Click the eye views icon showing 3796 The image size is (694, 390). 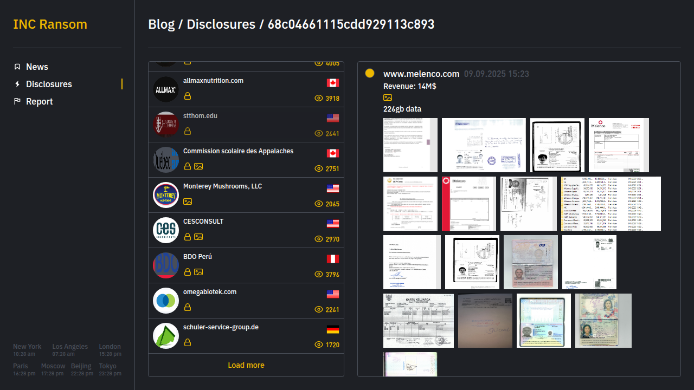[319, 274]
